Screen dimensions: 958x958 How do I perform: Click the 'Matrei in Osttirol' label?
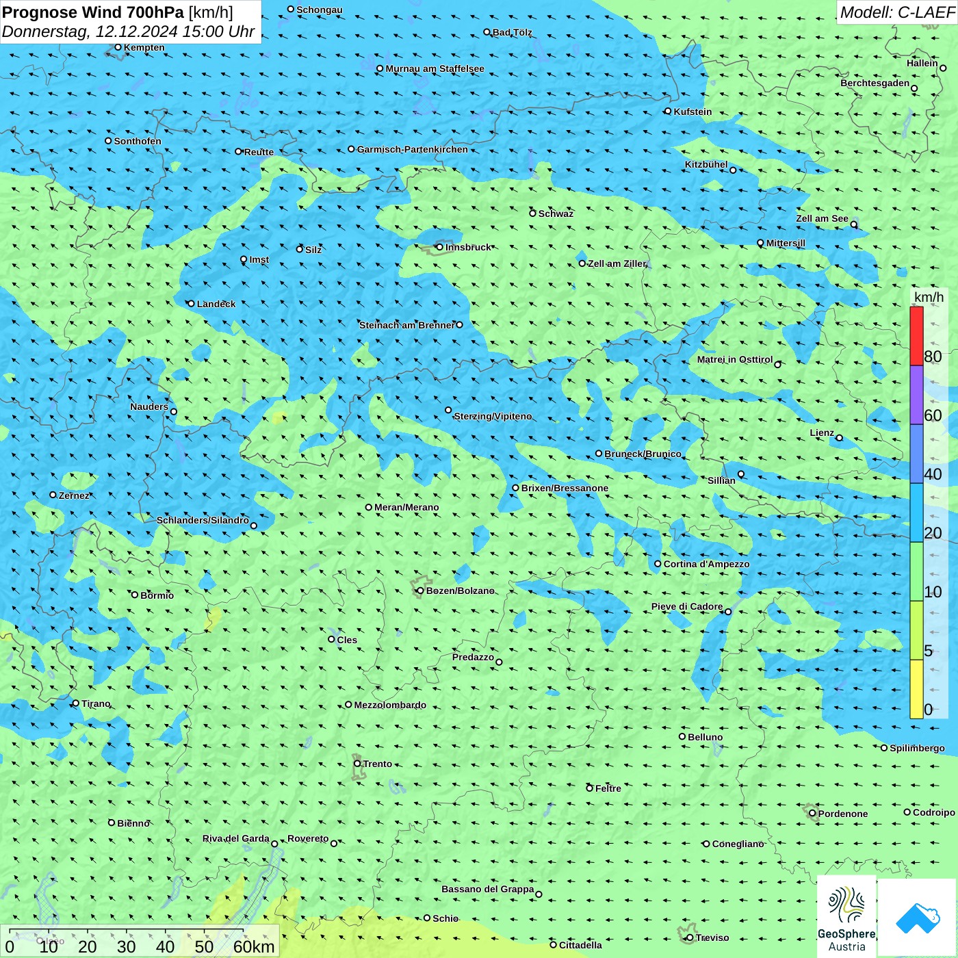(735, 359)
